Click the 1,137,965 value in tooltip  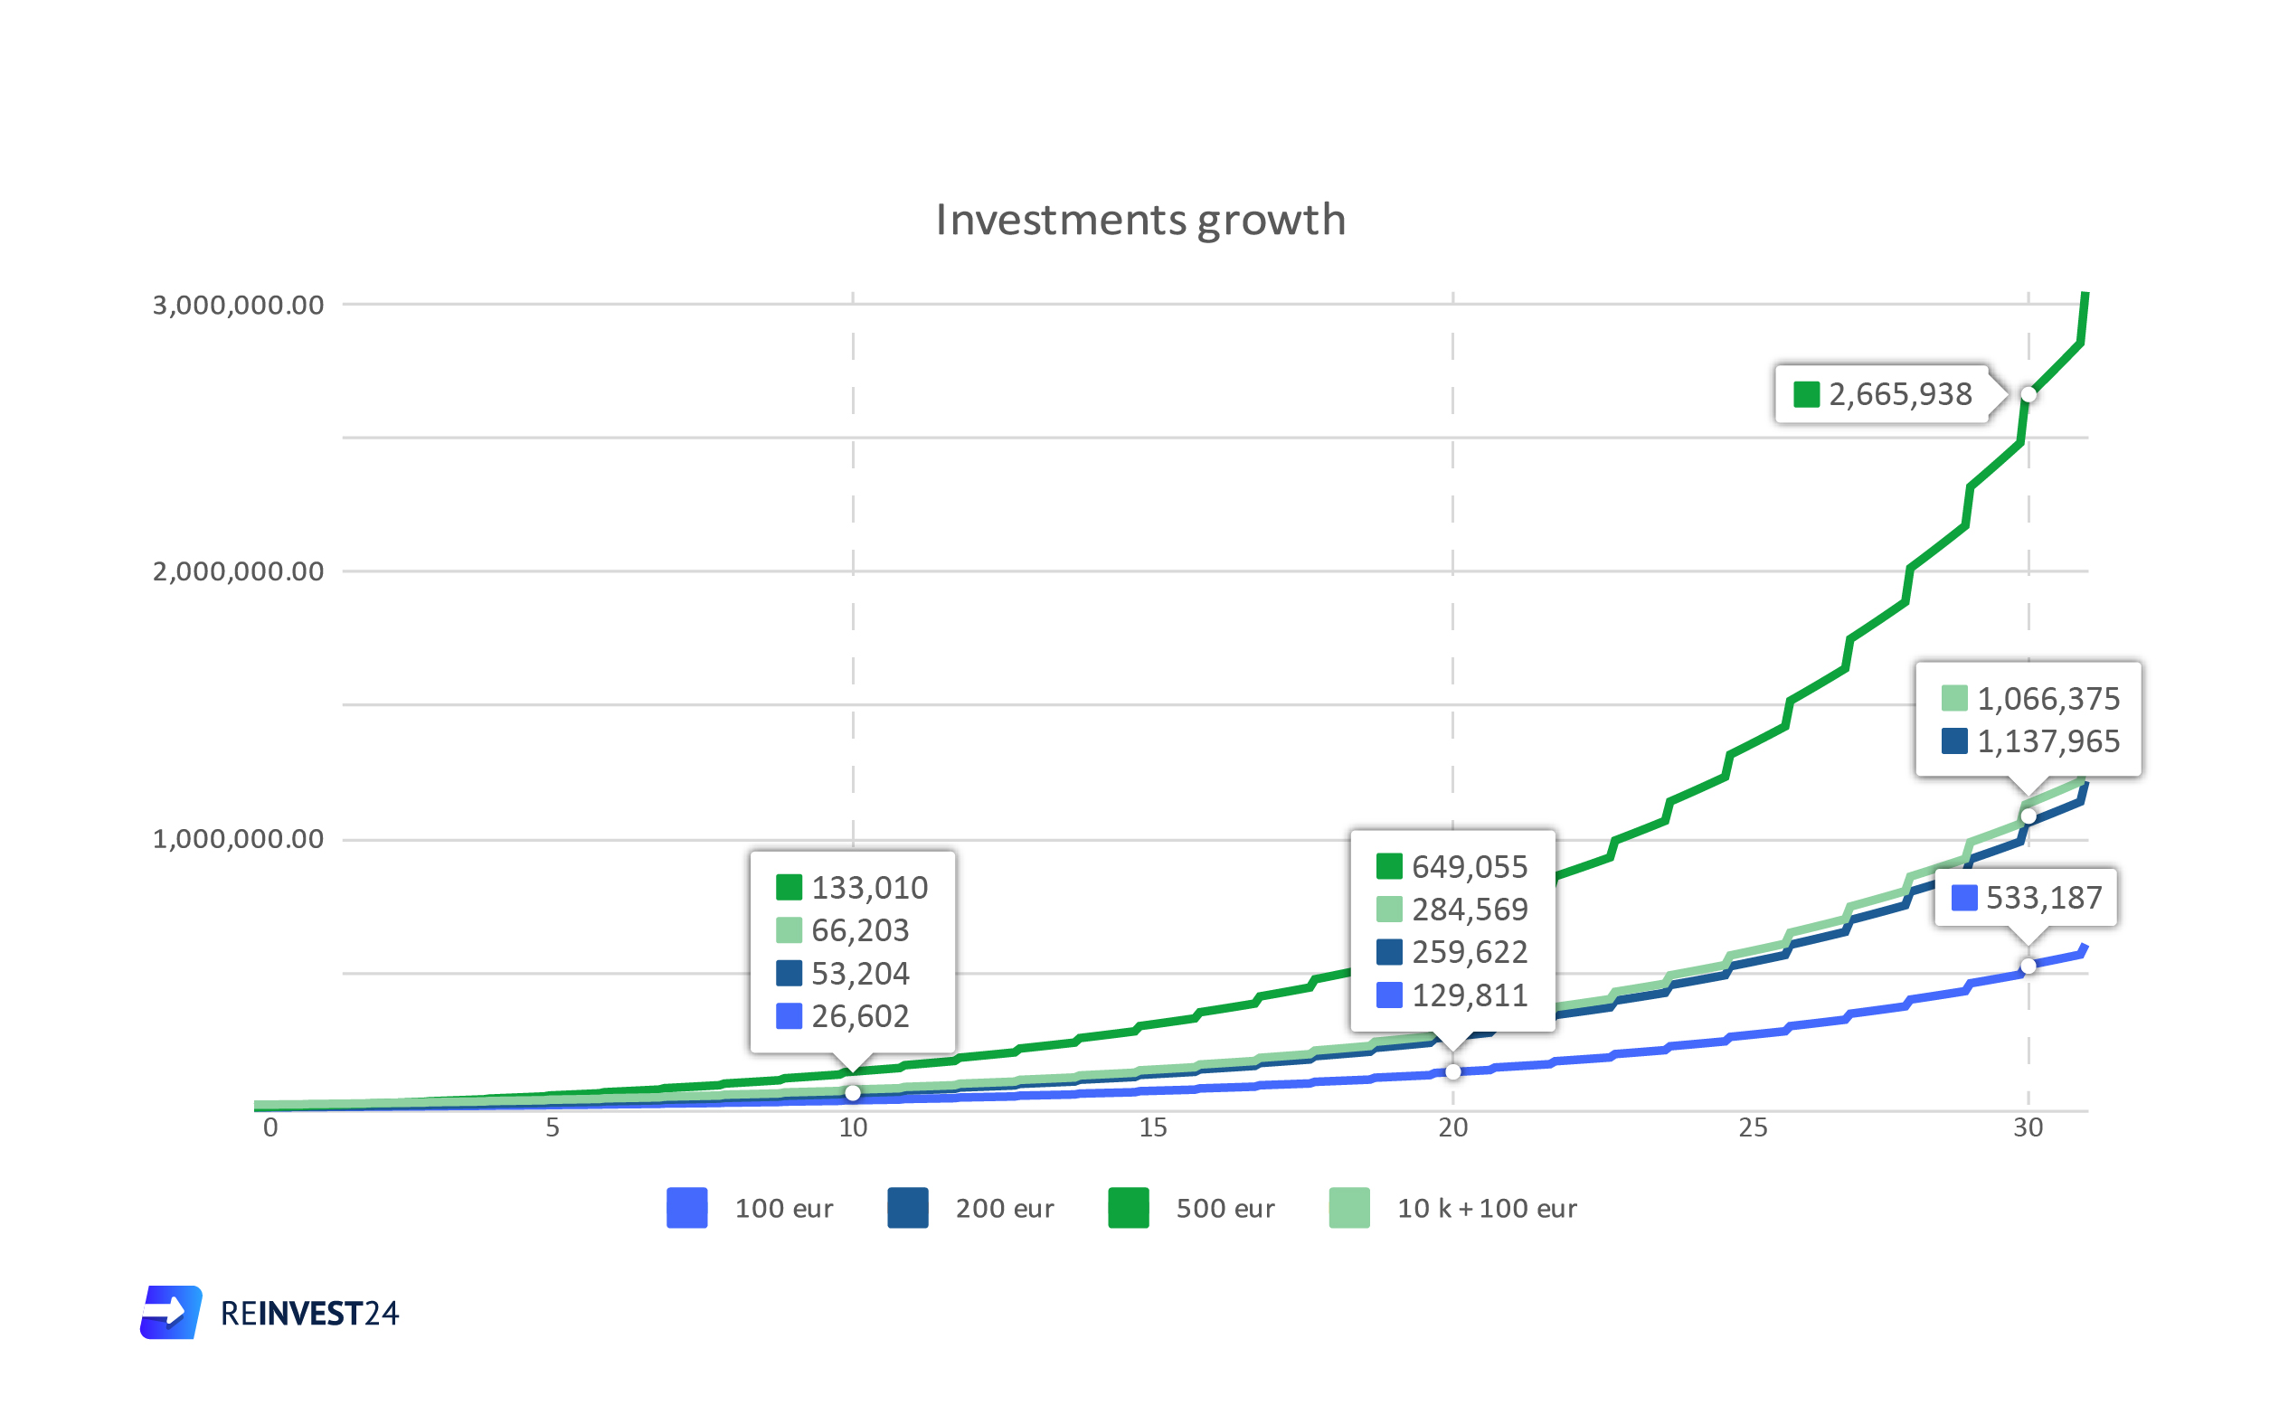[2048, 742]
